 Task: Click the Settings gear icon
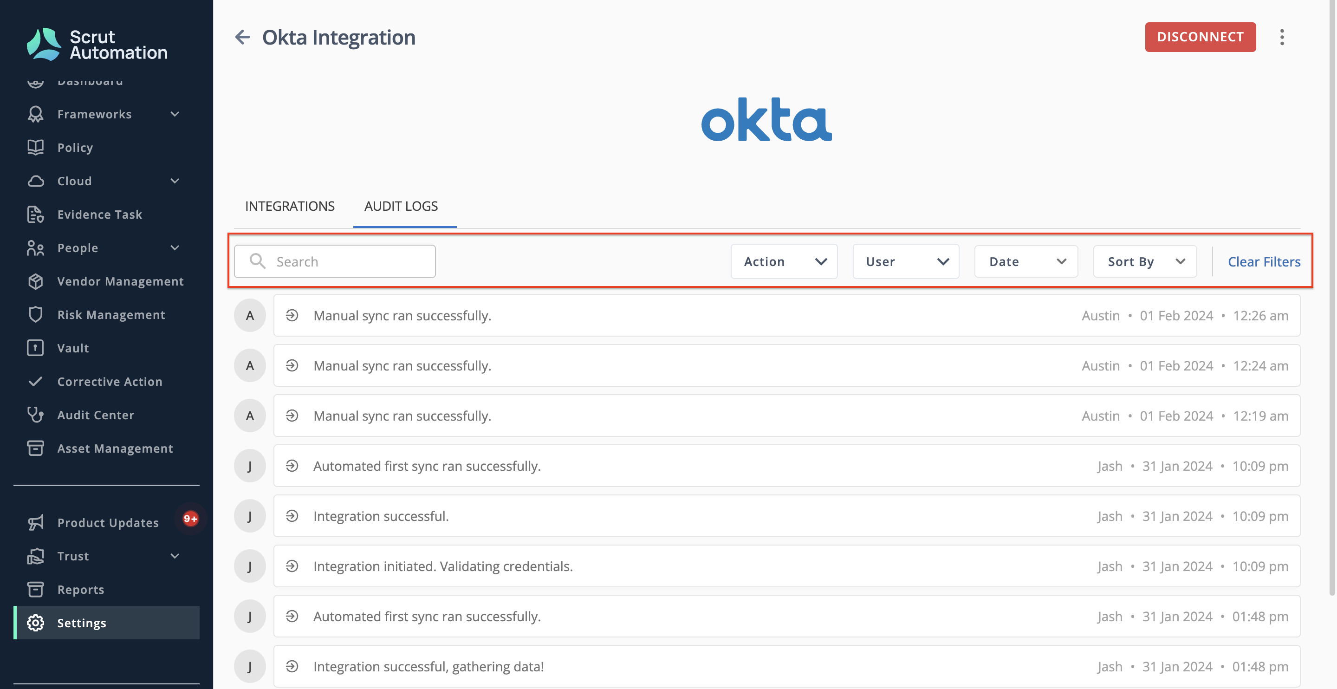(x=35, y=623)
